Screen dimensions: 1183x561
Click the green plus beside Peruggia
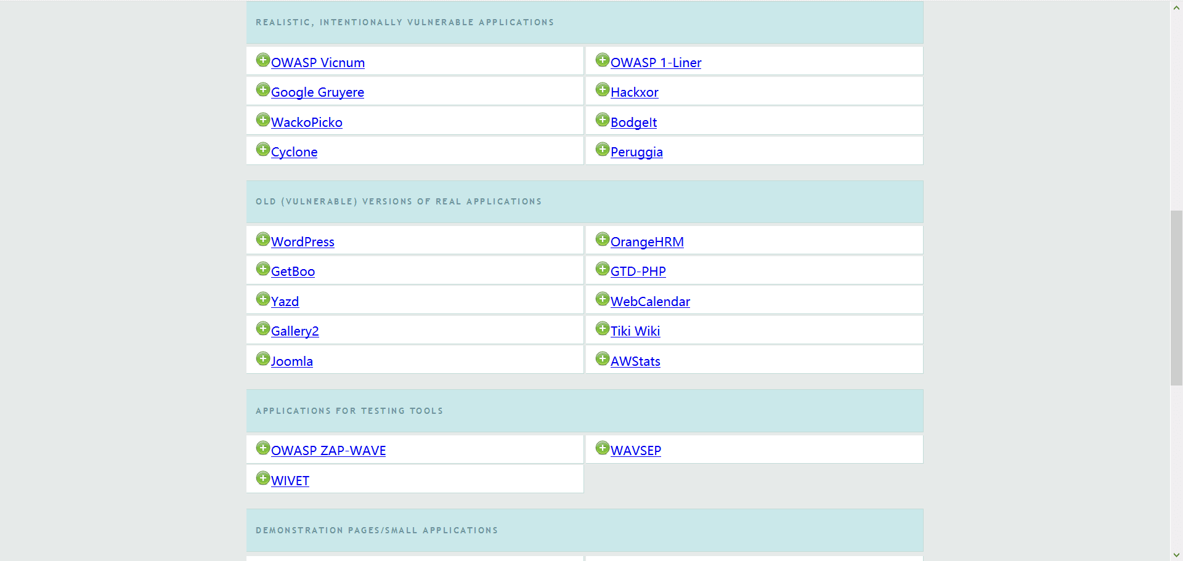tap(603, 149)
